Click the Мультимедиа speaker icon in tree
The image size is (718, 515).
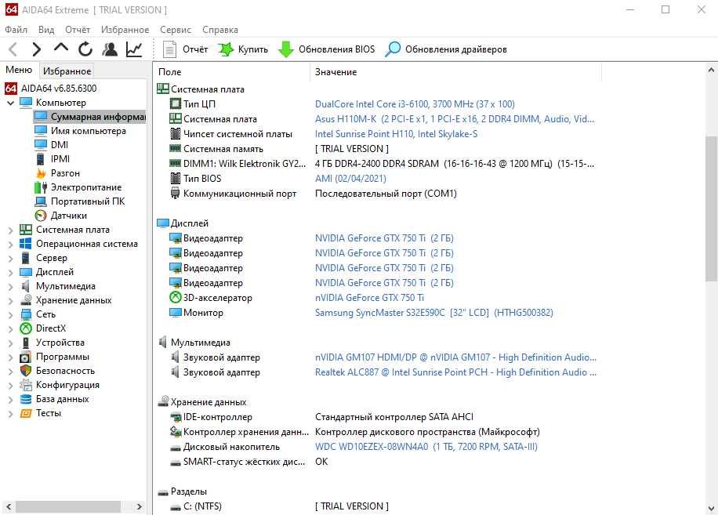(x=26, y=286)
